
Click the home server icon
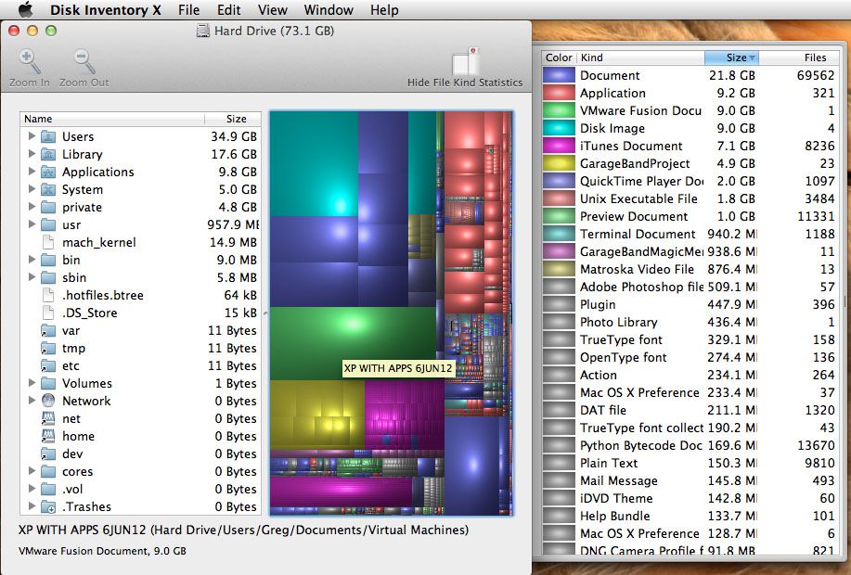point(48,436)
